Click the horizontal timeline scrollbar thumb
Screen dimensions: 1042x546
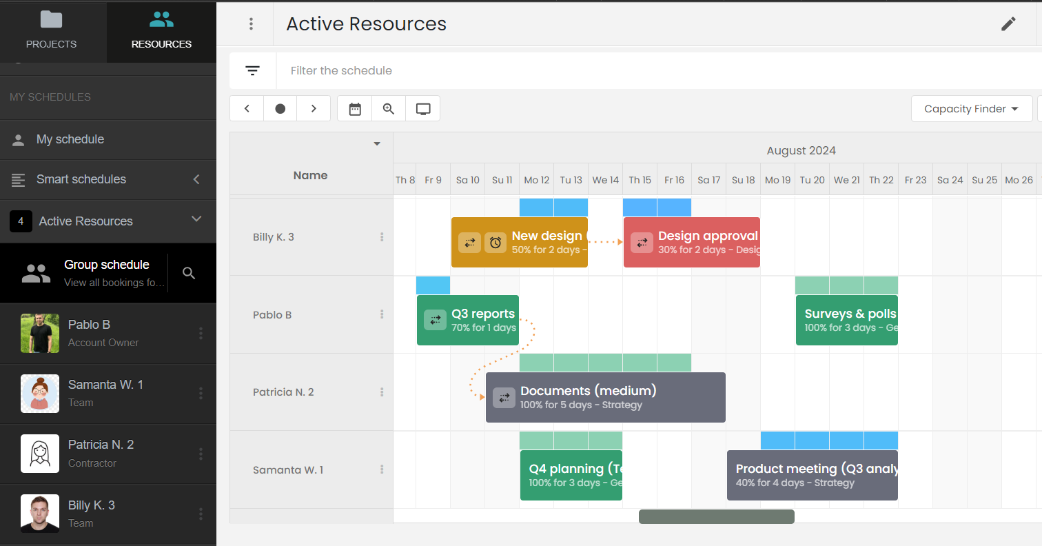(716, 516)
